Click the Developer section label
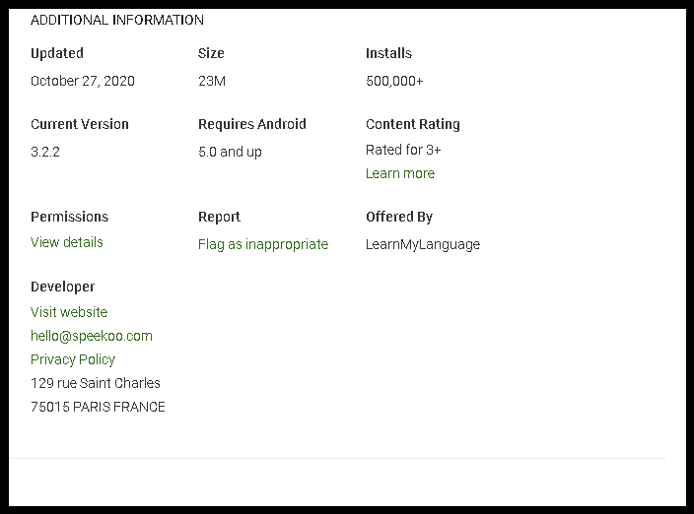The width and height of the screenshot is (694, 514). pyautogui.click(x=63, y=287)
